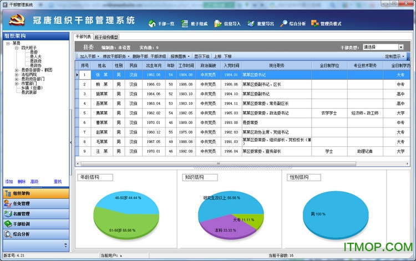Select 县政府 in the organization tree
The width and height of the screenshot is (416, 261).
click(35, 61)
